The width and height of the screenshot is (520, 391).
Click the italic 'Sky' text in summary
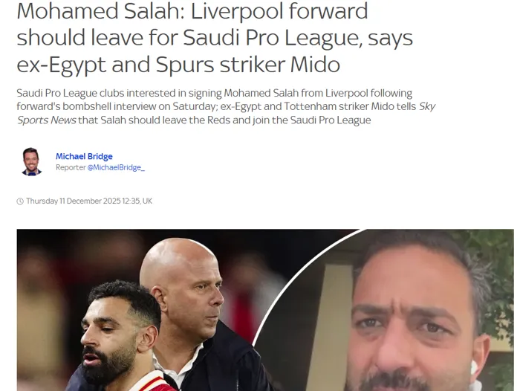click(427, 106)
